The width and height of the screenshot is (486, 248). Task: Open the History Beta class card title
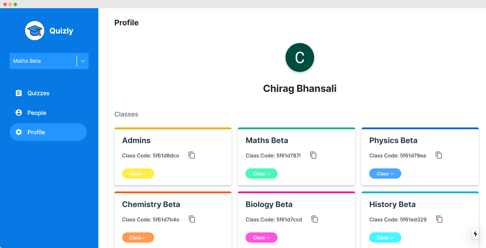(392, 204)
